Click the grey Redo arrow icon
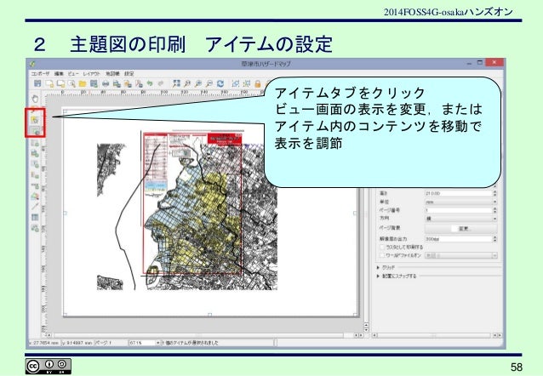The image size is (543, 376). 161,83
